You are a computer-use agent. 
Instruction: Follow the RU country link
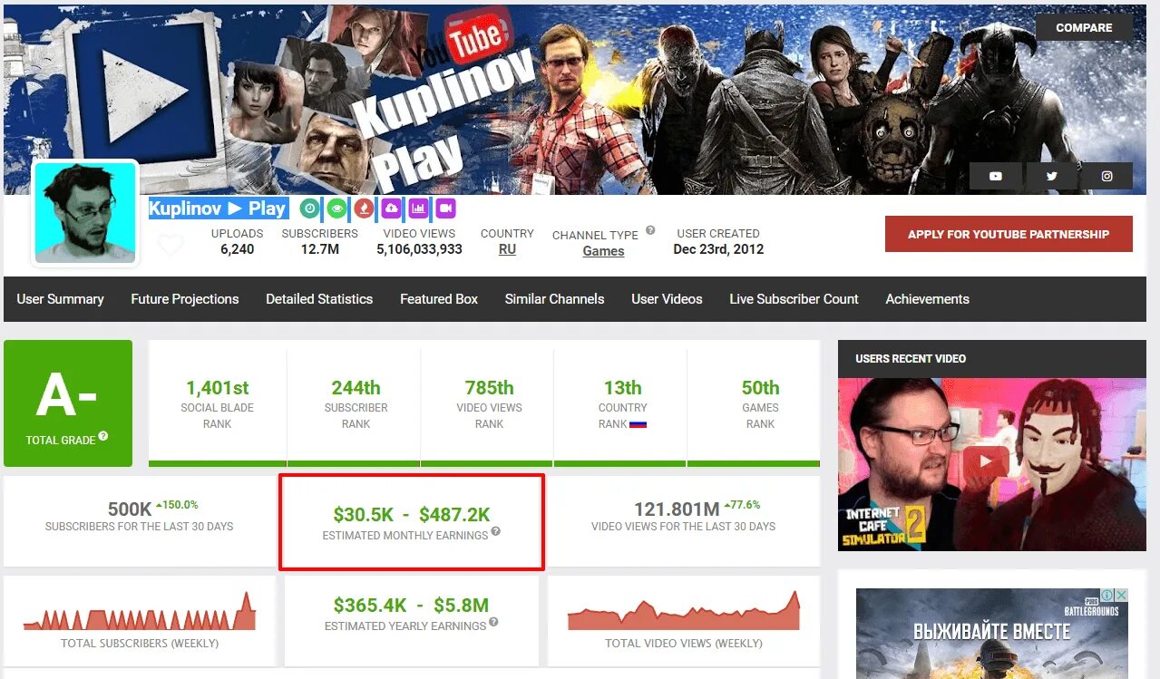(507, 249)
